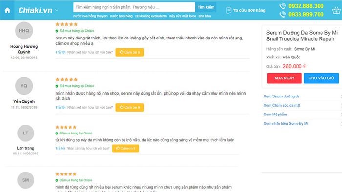Open product title Serum Dưỡng Da Some By Mi

(302, 36)
